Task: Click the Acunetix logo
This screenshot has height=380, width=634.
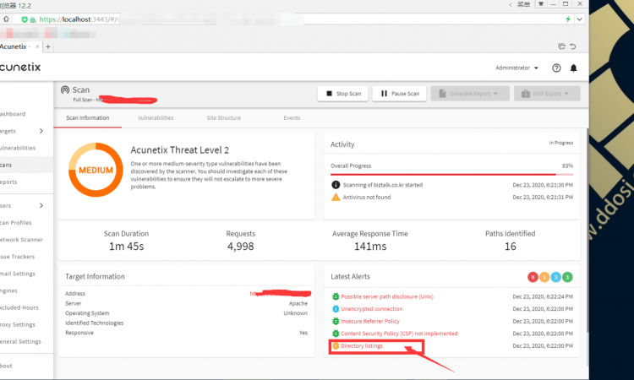Action: 20,67
